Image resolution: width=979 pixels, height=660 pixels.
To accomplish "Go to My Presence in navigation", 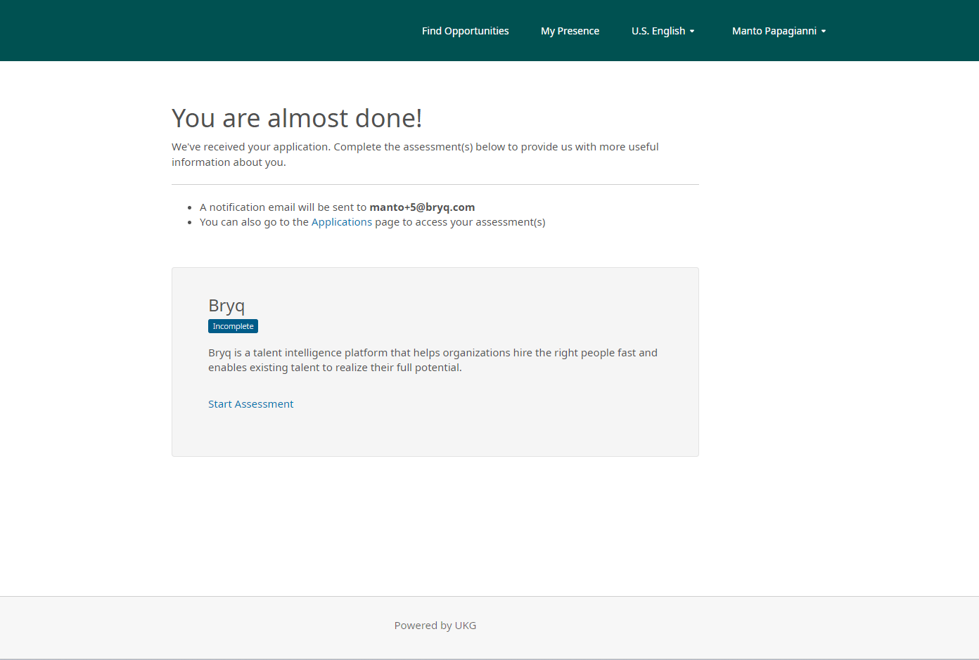I will [x=570, y=31].
